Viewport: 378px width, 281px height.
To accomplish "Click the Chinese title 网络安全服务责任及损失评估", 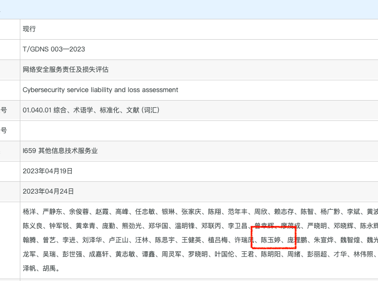I will tap(66, 69).
